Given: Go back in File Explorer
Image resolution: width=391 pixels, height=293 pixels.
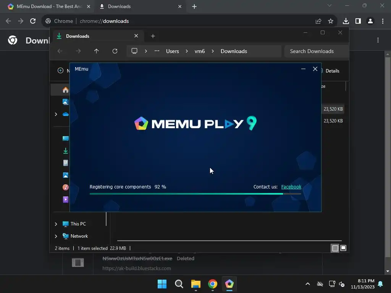Looking at the screenshot, I should (60, 51).
